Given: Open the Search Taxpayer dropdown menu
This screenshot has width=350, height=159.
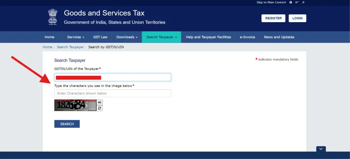Looking at the screenshot, I should [162, 37].
